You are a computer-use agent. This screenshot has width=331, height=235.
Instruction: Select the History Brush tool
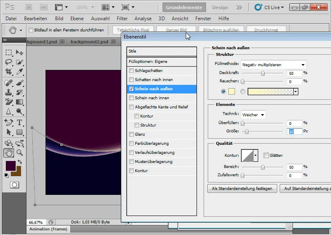tap(19, 92)
